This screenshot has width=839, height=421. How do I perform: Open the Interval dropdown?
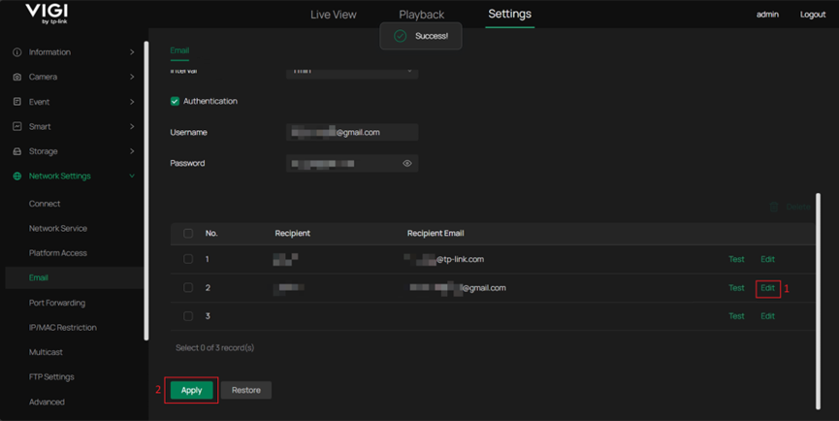tap(351, 71)
